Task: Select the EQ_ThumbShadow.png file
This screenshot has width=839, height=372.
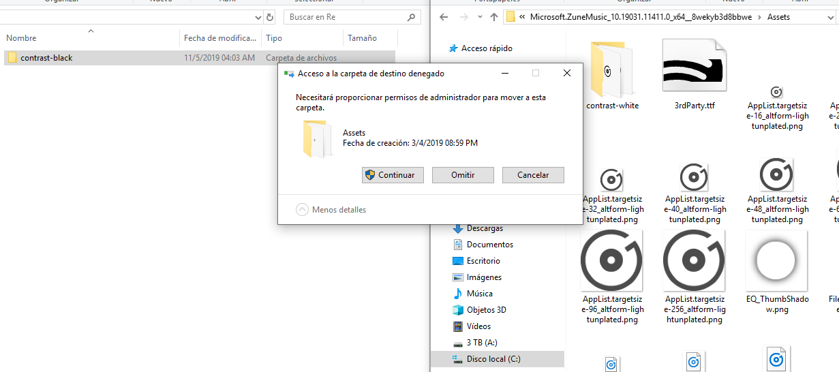Action: coord(778,273)
